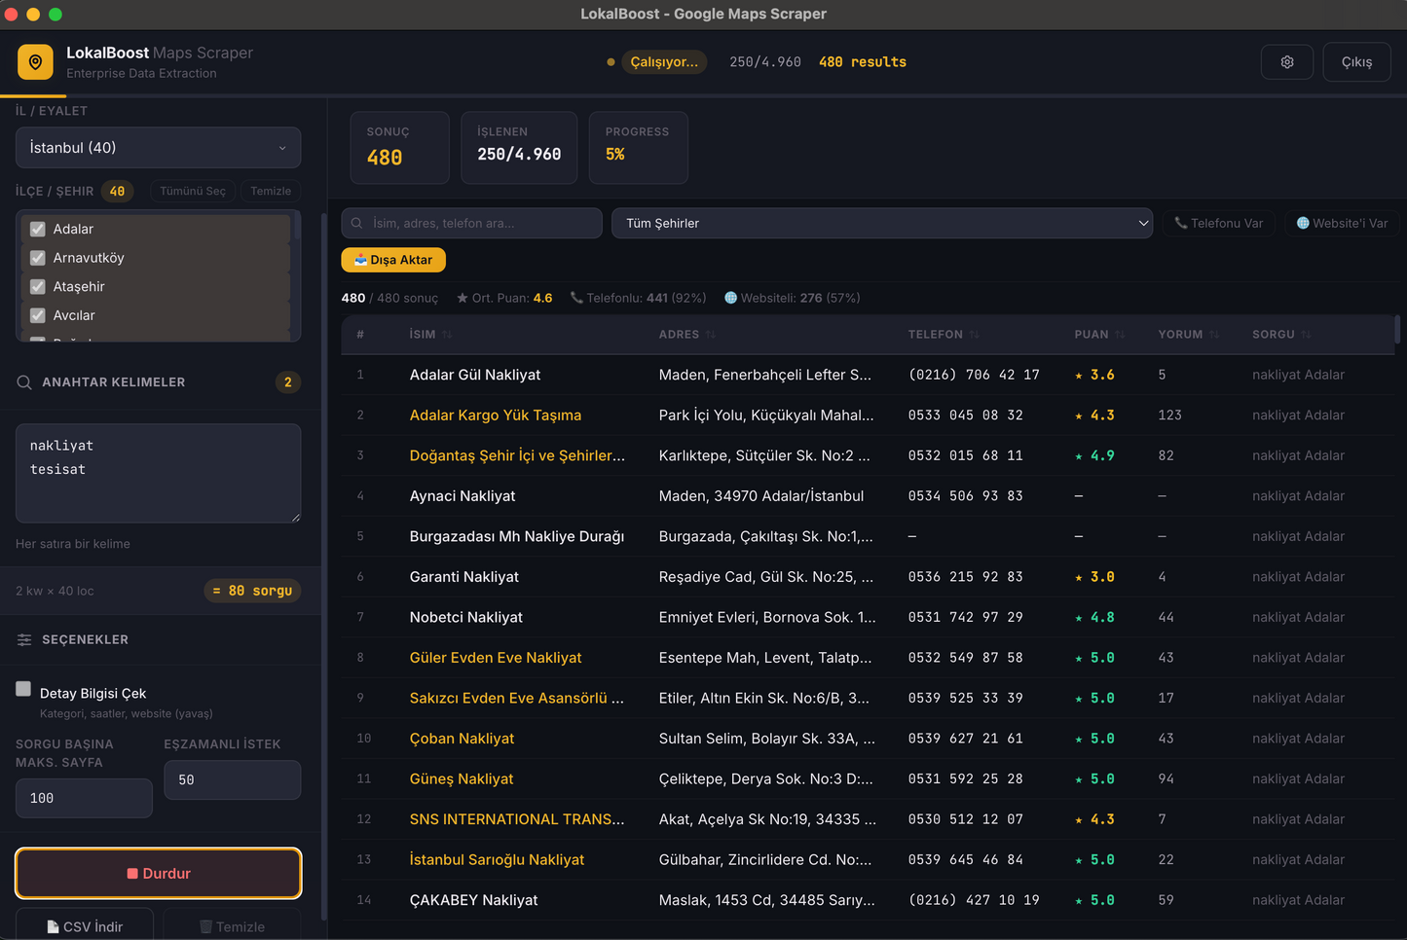Open the İstanbul Sarıoğlu Nakliyat link
Viewport: 1407px width, 940px height.
click(497, 860)
